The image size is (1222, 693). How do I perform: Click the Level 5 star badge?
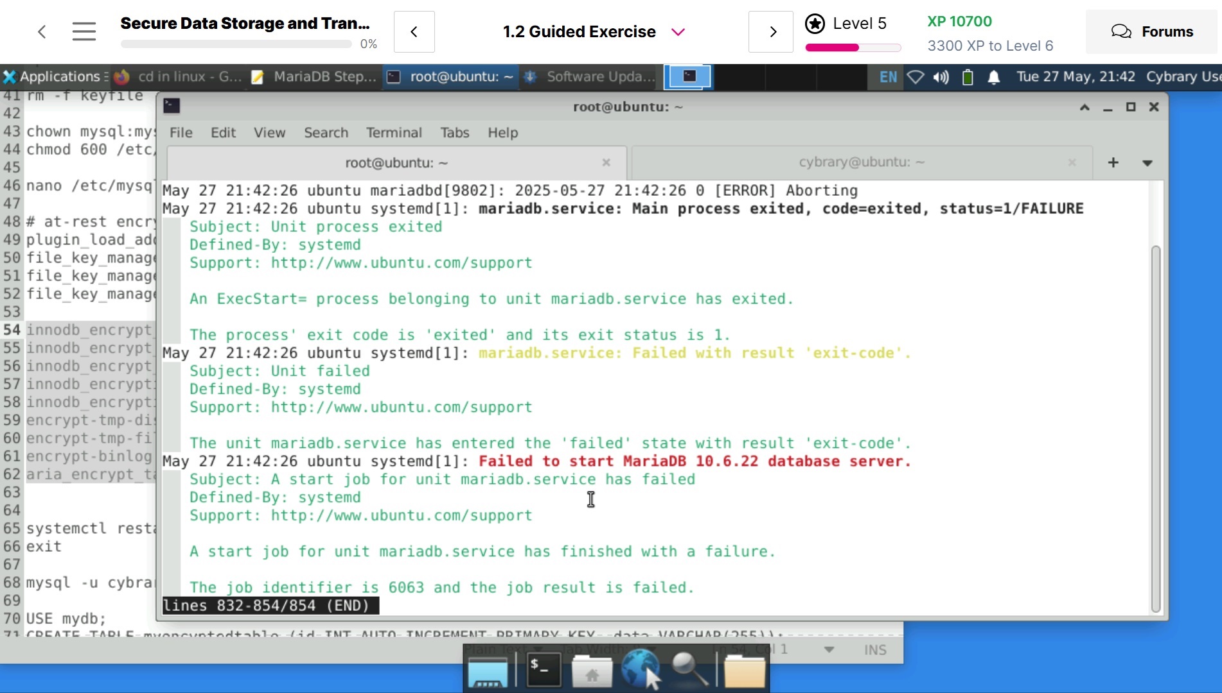[x=815, y=24]
